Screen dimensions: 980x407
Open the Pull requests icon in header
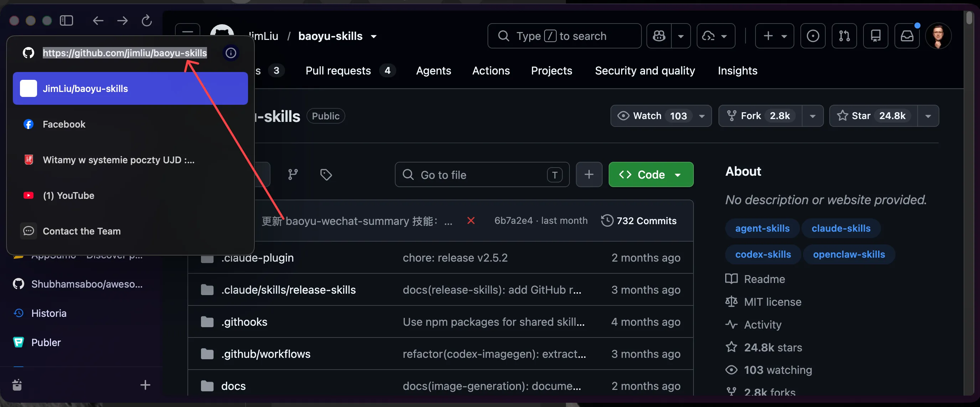pos(844,36)
